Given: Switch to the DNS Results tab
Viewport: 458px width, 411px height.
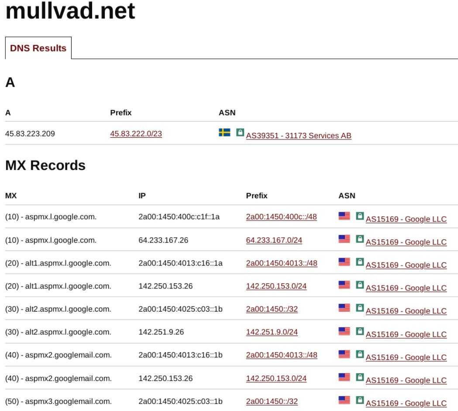Looking at the screenshot, I should [38, 48].
